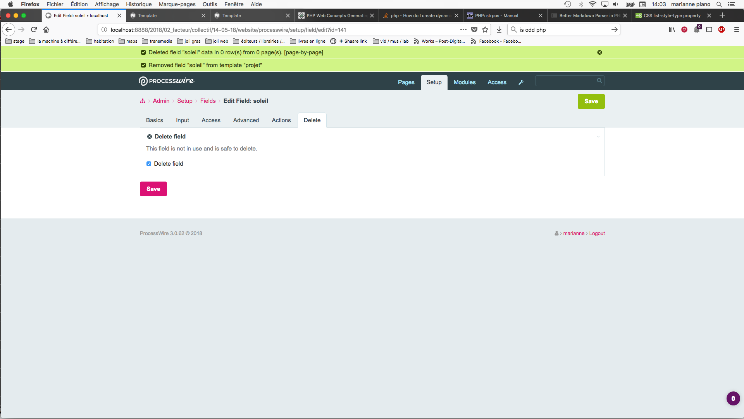Screen dimensions: 744x419
Task: Click the admin search magnifier icon
Action: (599, 81)
